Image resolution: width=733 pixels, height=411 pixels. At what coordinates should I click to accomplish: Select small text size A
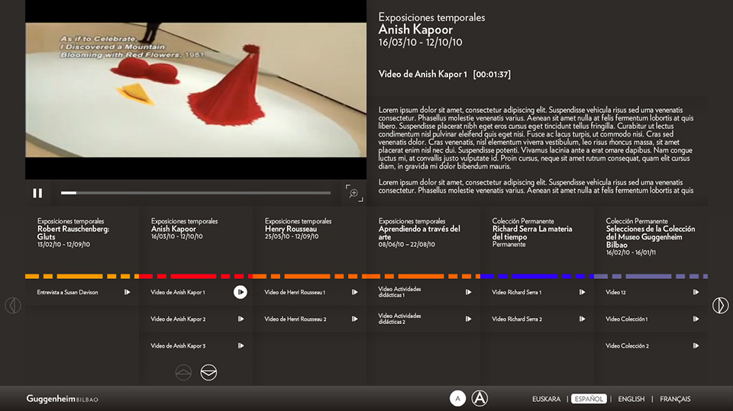point(457,398)
